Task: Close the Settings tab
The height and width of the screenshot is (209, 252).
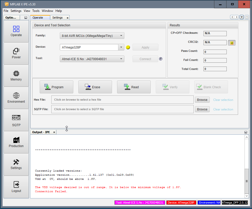Action: (68, 18)
